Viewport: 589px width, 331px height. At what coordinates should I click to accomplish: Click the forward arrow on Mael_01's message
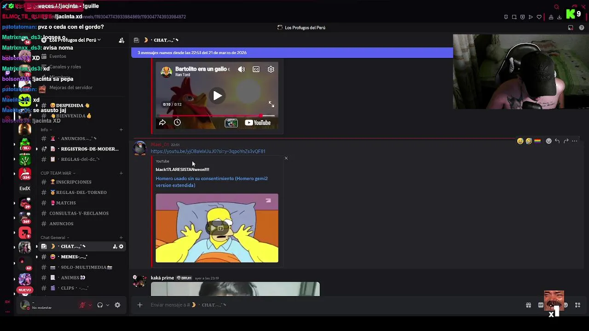point(566,141)
